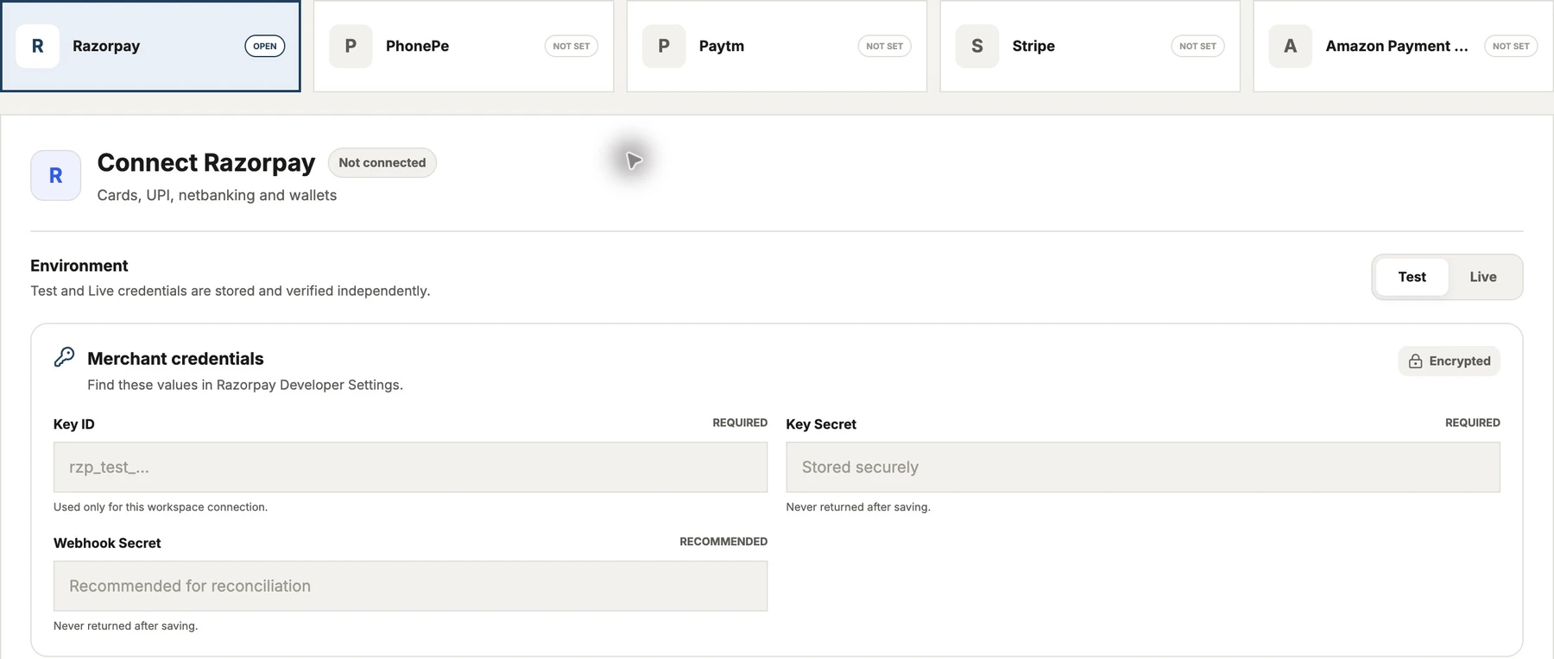Select the Test environment option
The width and height of the screenshot is (1554, 659).
pos(1412,277)
